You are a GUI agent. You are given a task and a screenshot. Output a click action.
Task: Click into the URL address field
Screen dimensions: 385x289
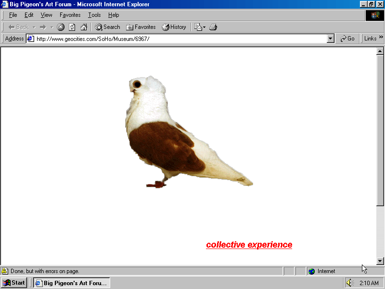coord(178,39)
